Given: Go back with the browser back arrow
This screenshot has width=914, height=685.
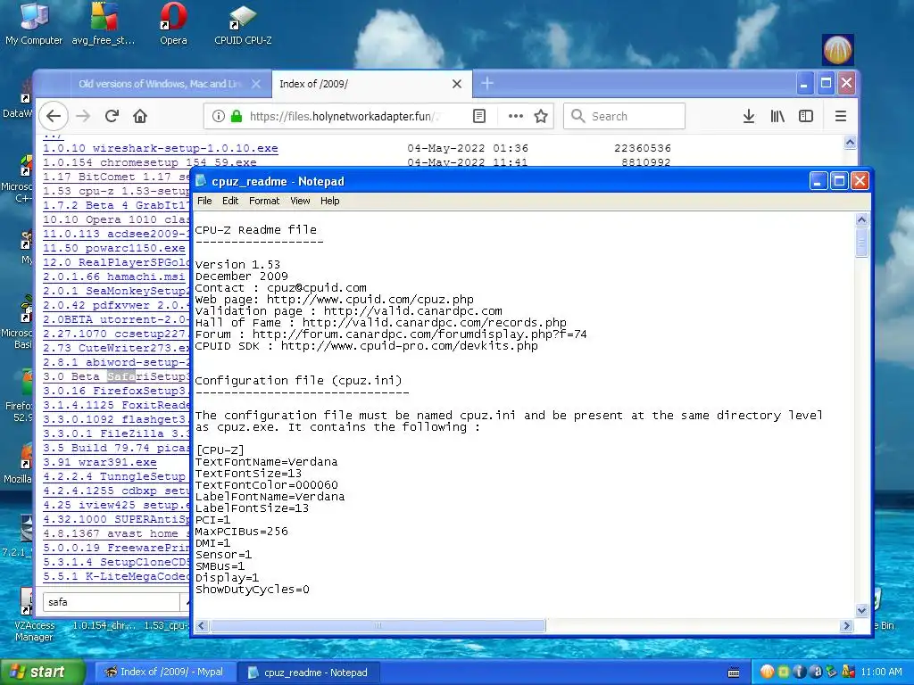Looking at the screenshot, I should 54,116.
